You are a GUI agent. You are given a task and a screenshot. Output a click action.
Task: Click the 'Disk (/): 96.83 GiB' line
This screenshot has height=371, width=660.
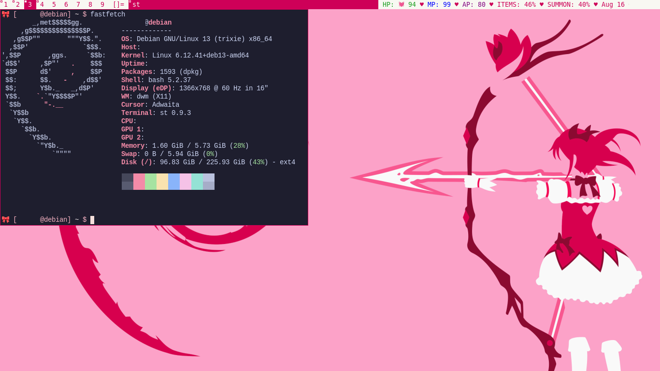pyautogui.click(x=208, y=162)
